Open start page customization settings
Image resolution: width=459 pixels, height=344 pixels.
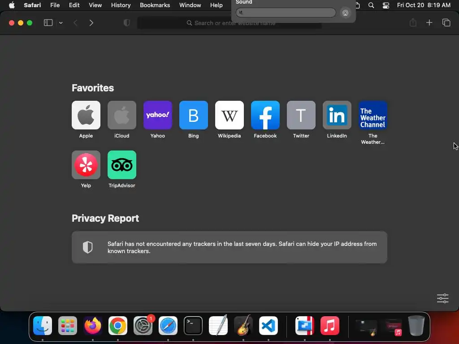pos(442,298)
